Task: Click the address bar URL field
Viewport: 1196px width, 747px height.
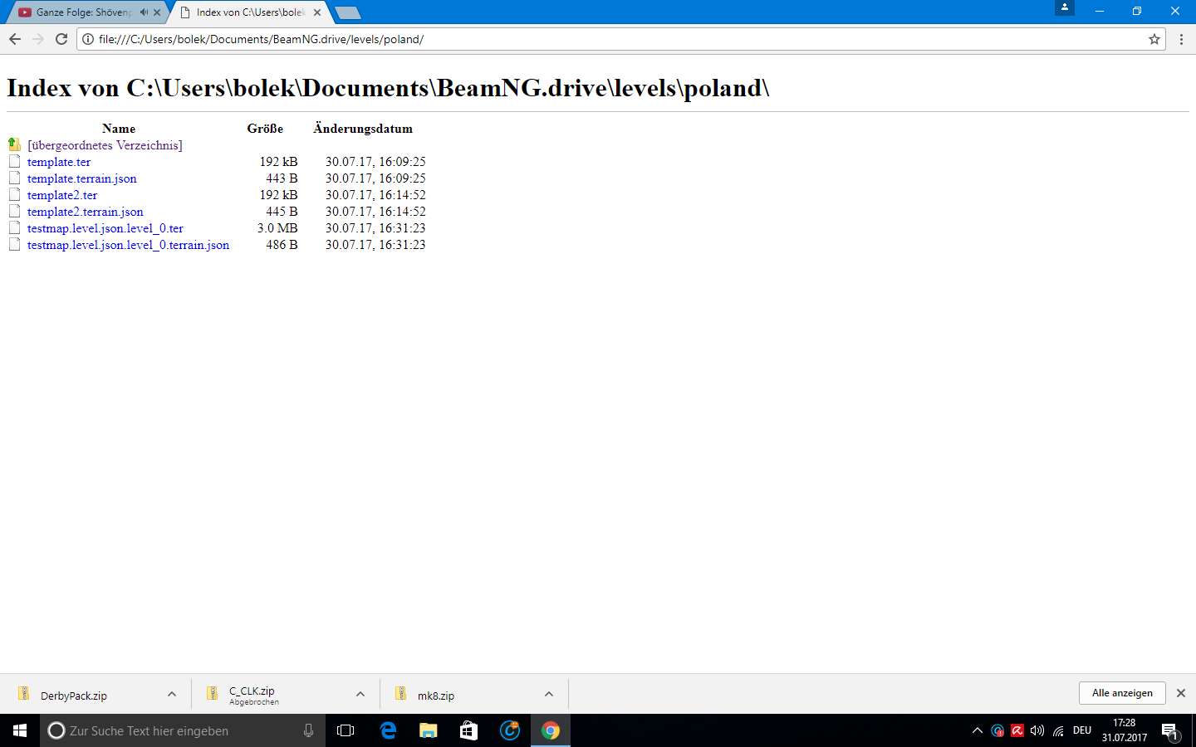Action: point(620,39)
